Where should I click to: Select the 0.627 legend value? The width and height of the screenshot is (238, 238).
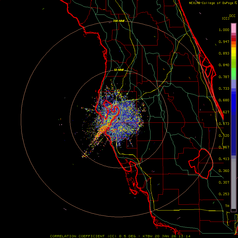(x=224, y=112)
